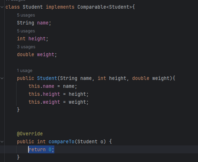198x162 pixels.
Task: Click the 'int height' constructor parameter
Action: 112,78
